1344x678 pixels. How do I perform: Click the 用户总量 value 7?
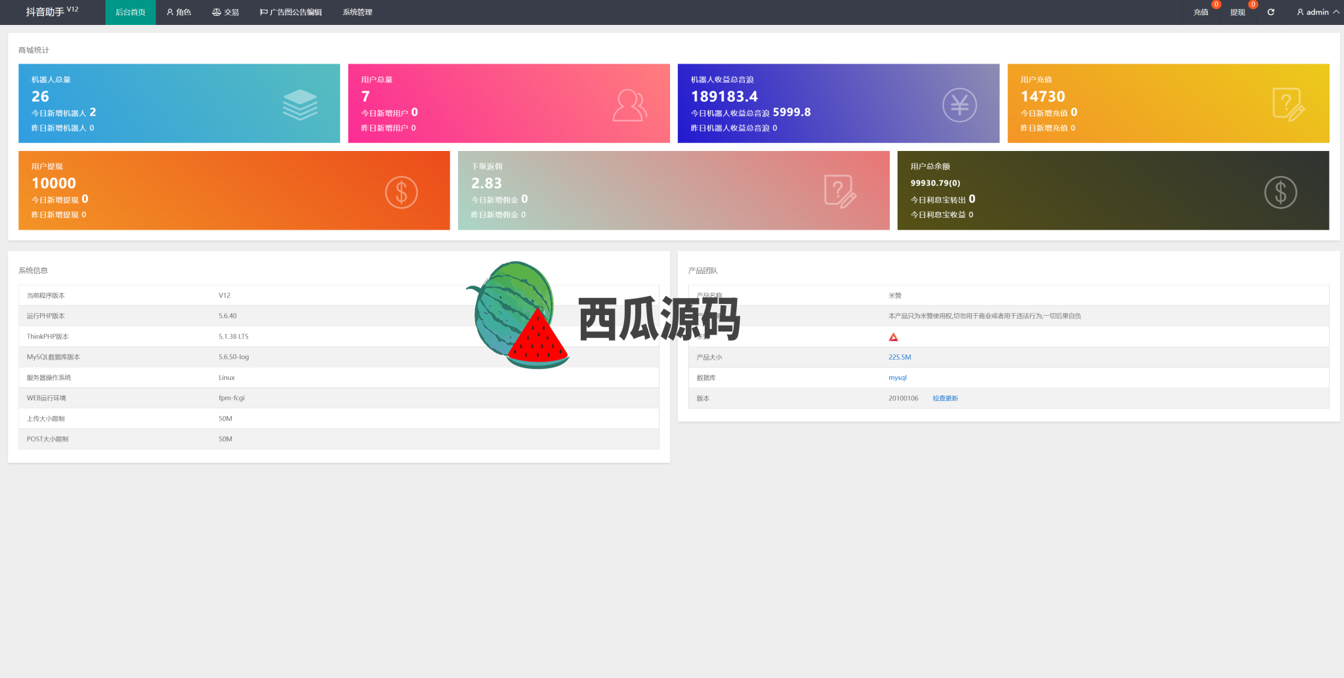coord(366,96)
